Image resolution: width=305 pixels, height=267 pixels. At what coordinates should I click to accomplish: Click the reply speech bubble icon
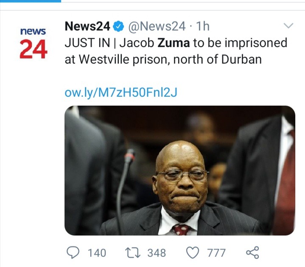coord(73,253)
